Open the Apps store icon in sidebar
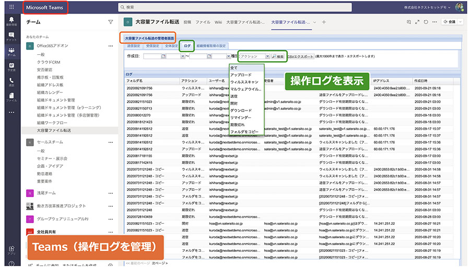Image resolution: width=470 pixels, height=268 pixels. point(11,250)
